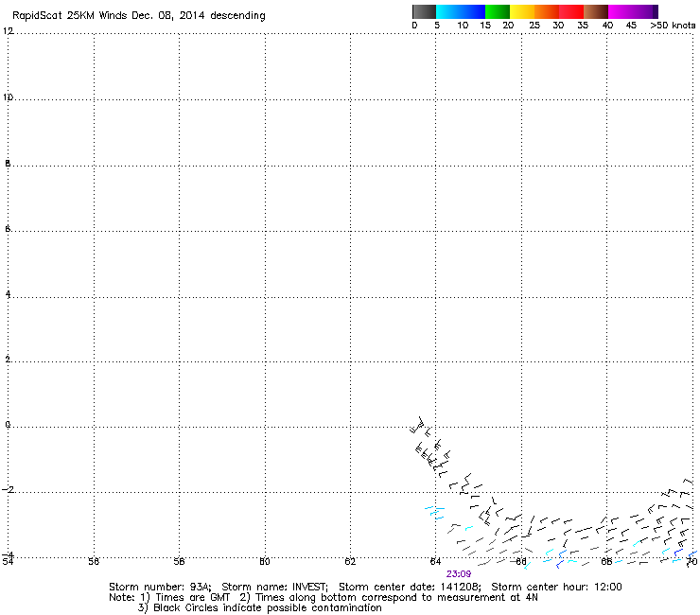This screenshot has height=615, width=700.
Task: Click the word 'descending' in the title
Action: [x=238, y=15]
